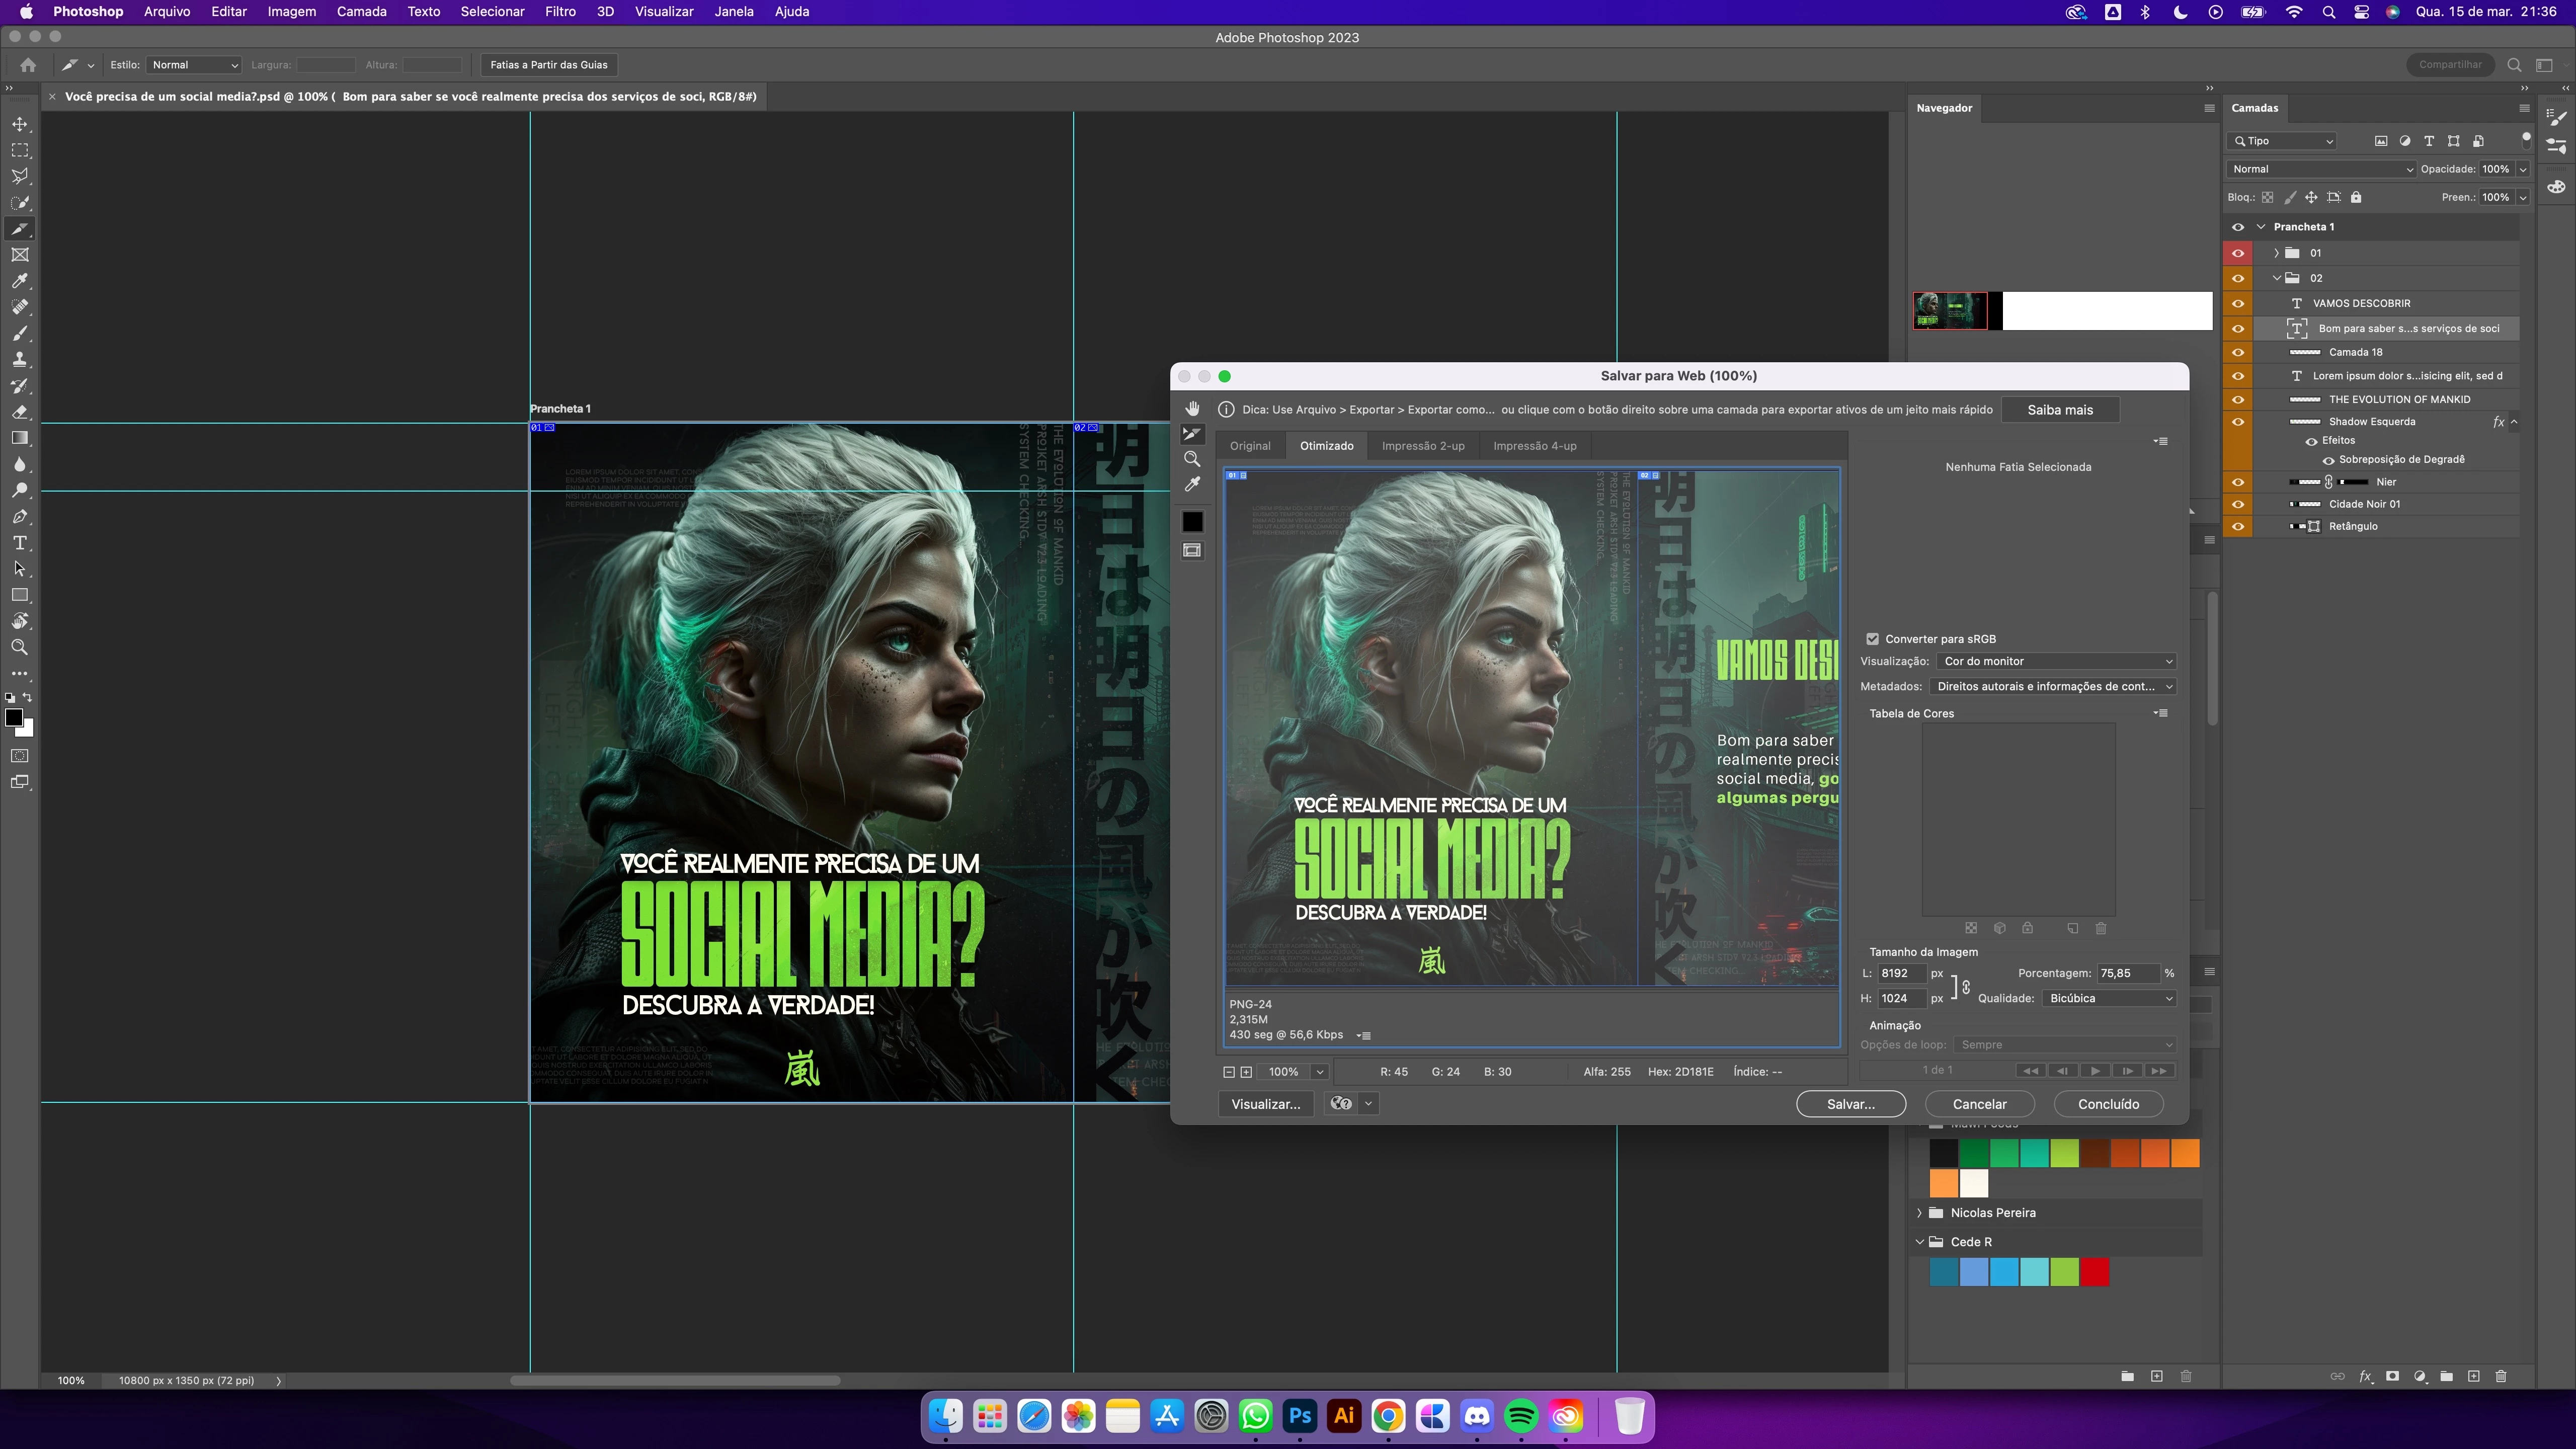Toggle slices visibility button in dialog

tap(1192, 551)
